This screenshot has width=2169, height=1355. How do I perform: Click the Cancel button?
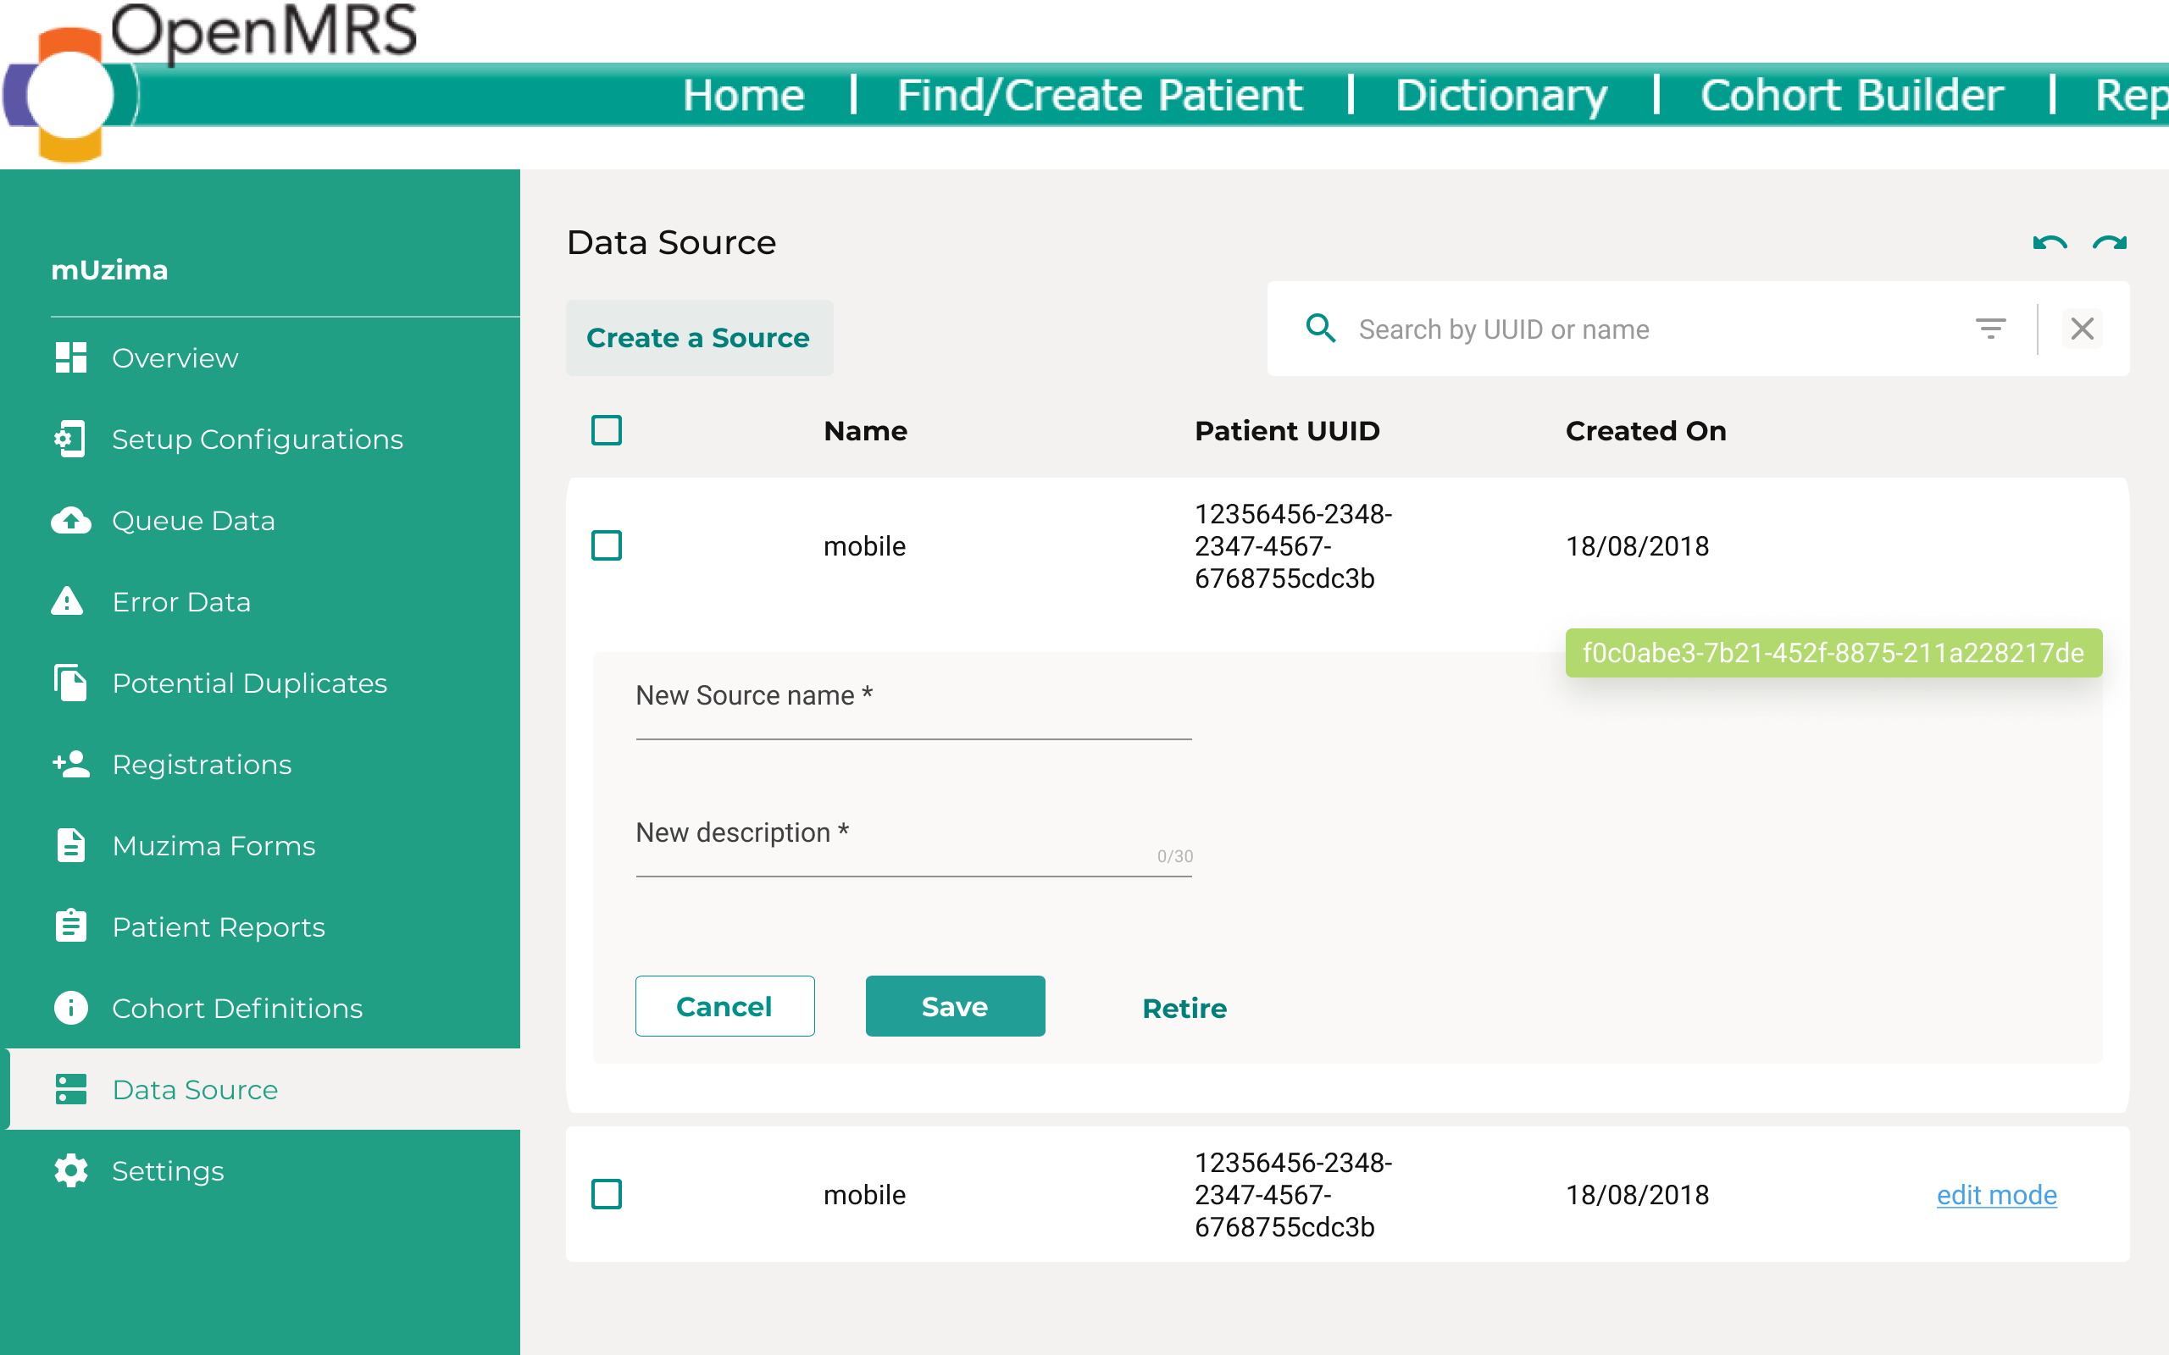724,1006
